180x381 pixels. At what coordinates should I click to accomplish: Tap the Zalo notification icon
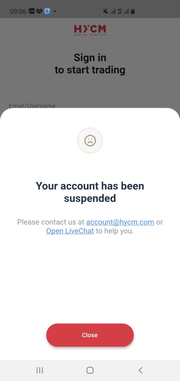[32, 11]
